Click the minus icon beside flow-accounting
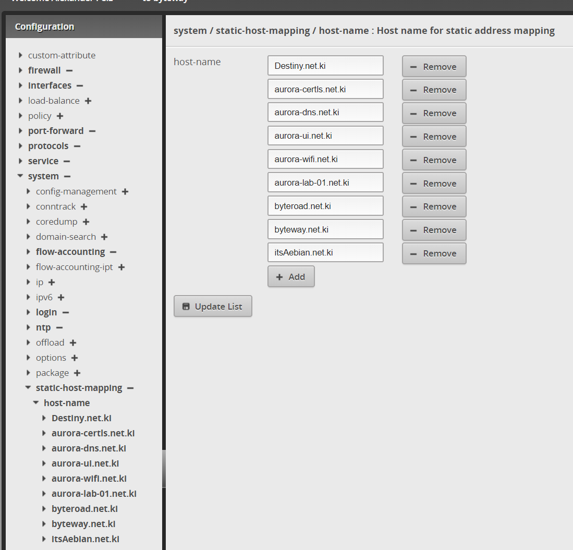Screen dimensions: 573x550 (113, 252)
